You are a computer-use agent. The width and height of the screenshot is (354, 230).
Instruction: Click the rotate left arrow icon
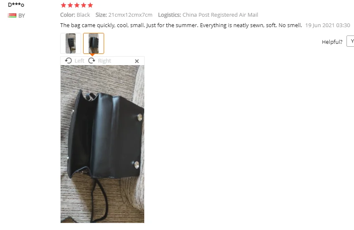click(69, 61)
